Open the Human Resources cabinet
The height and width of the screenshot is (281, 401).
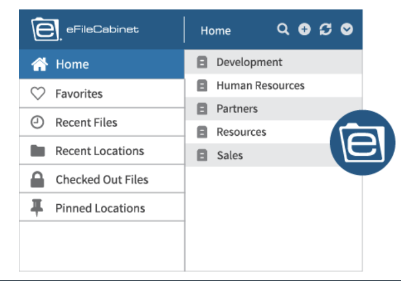[x=260, y=86]
